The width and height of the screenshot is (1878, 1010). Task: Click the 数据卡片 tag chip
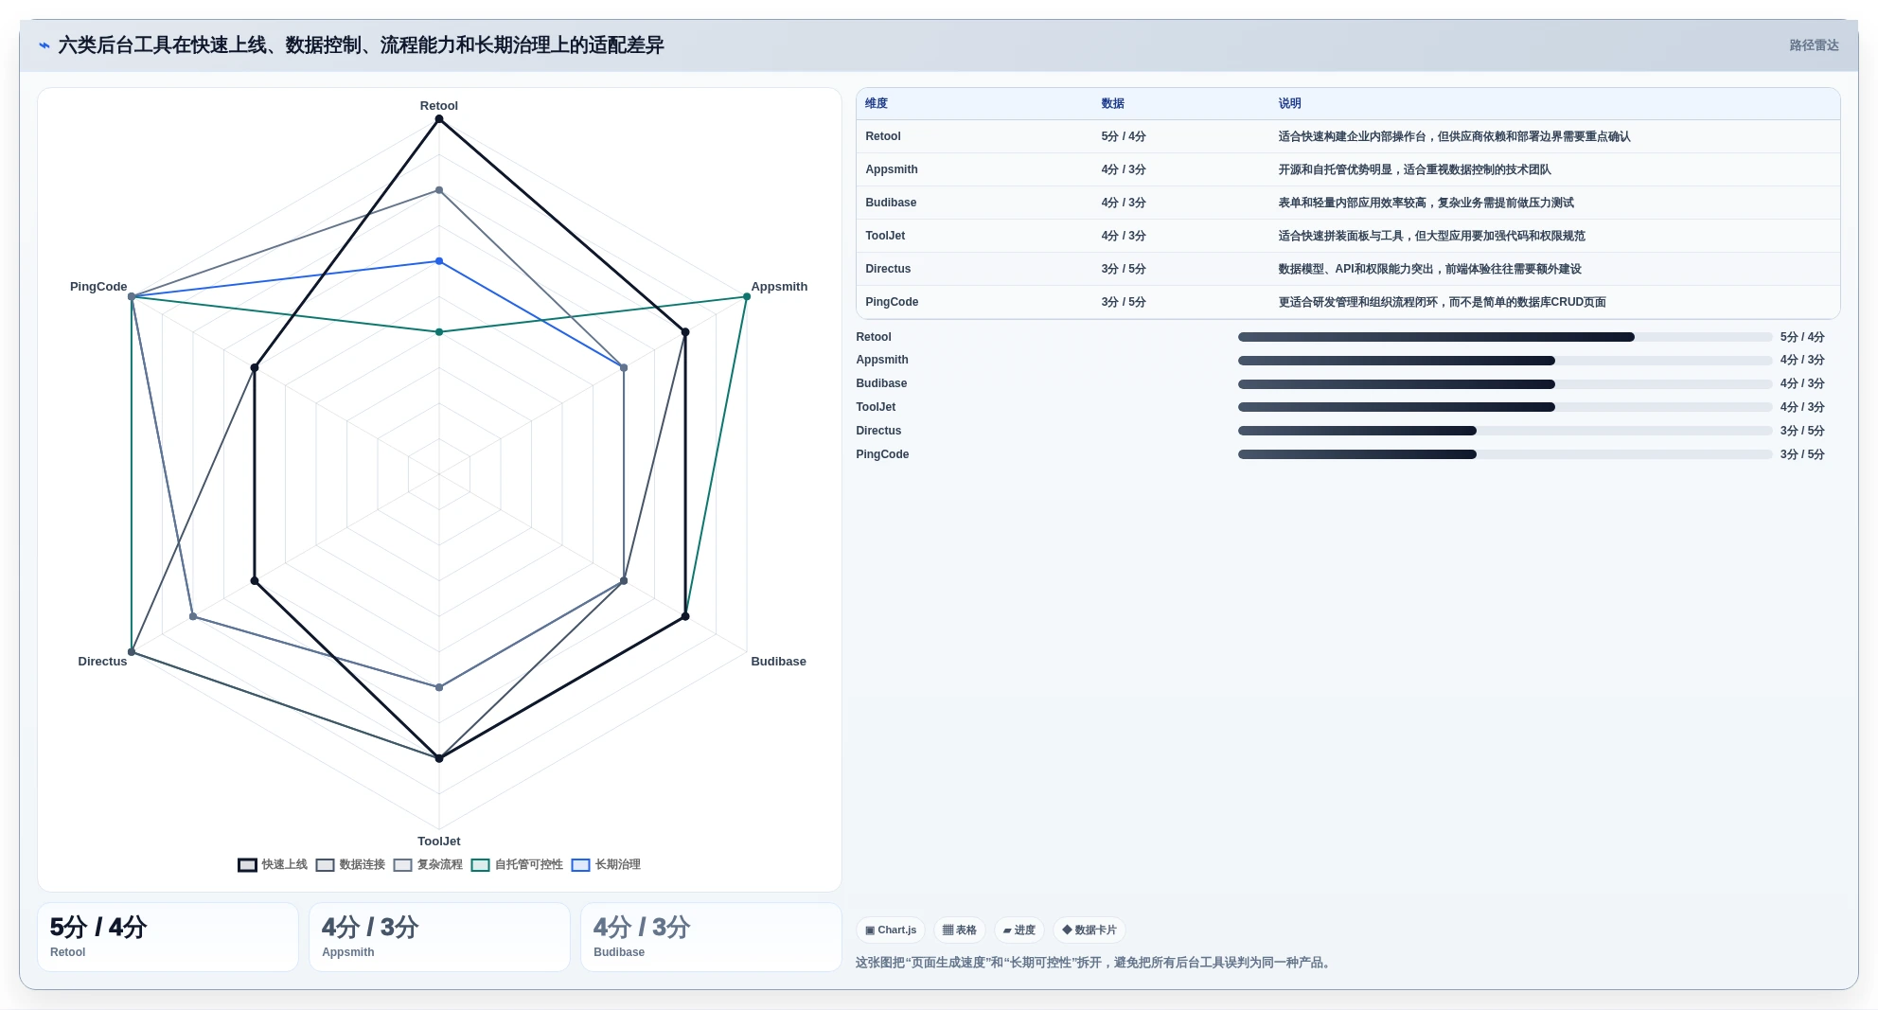coord(1090,930)
